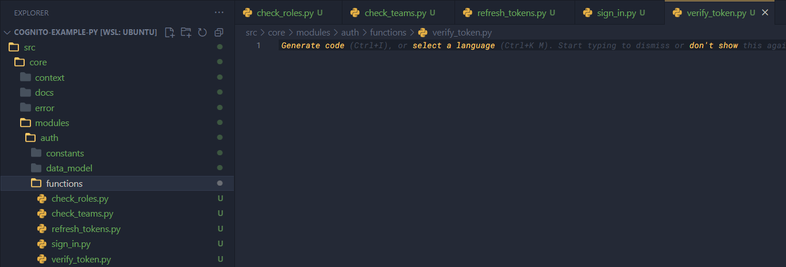Image resolution: width=786 pixels, height=267 pixels.
Task: Open check_teams.py from the file tree
Action: 82,214
